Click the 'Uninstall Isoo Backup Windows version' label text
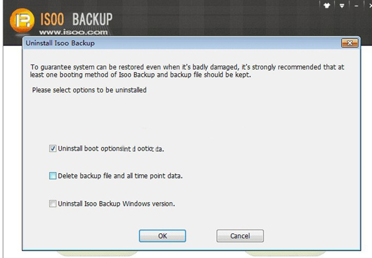The image size is (372, 258). click(116, 203)
